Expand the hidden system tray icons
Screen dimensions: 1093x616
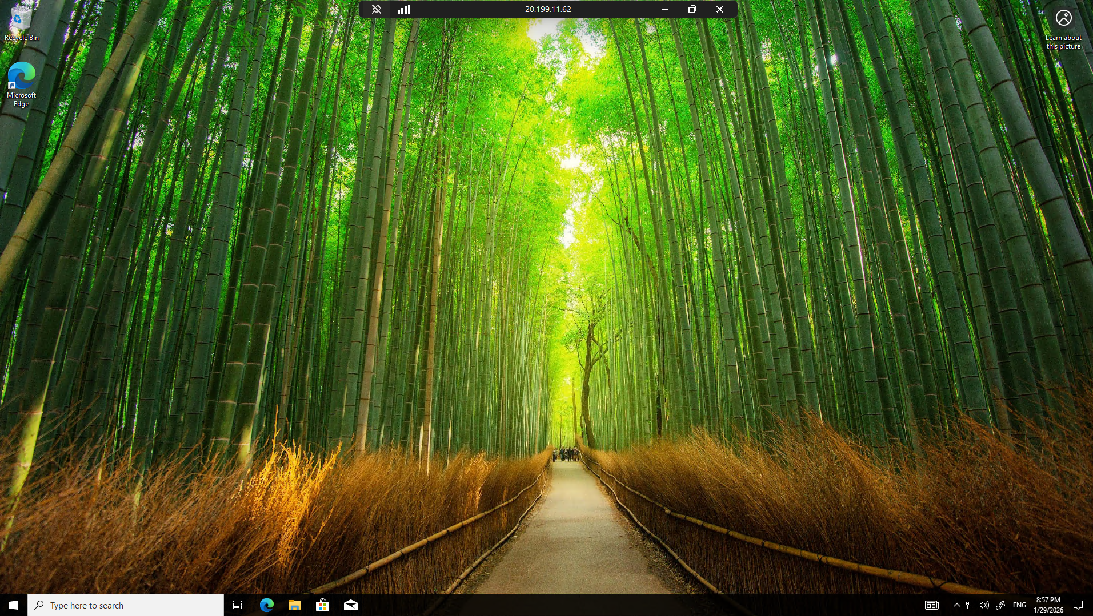(x=956, y=605)
